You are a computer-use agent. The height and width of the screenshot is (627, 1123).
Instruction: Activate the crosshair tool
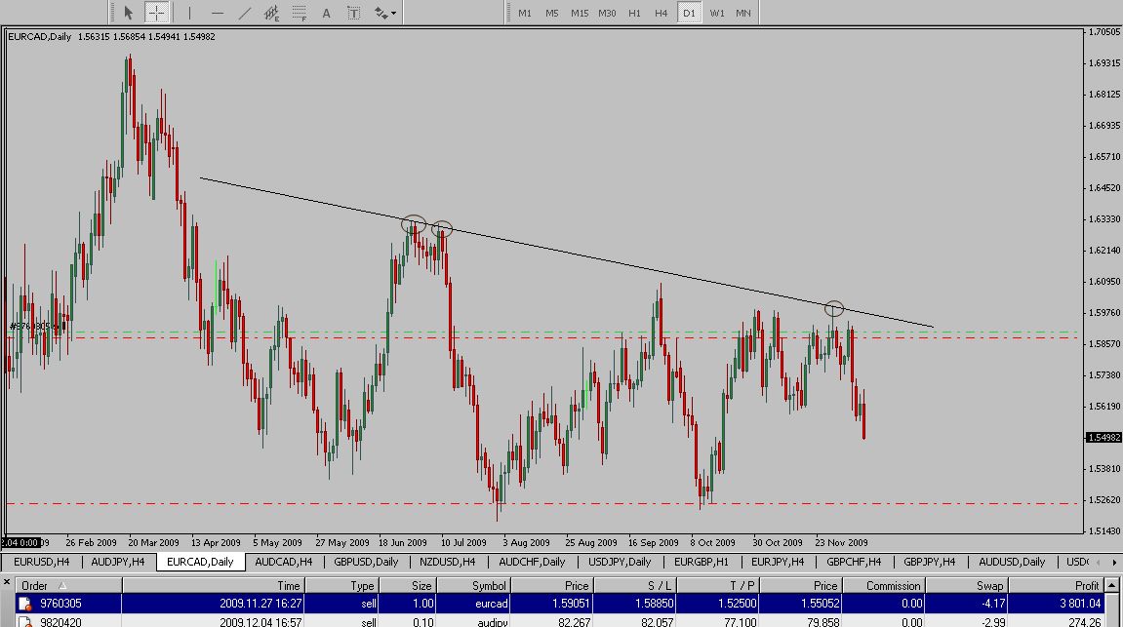point(156,14)
